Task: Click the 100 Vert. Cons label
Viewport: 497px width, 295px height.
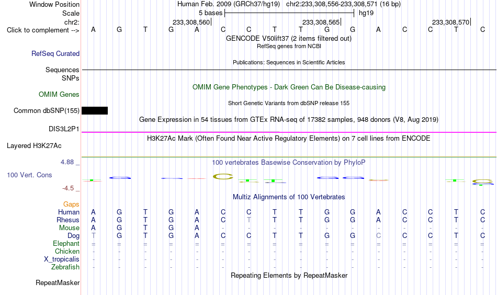Action: 29,175
